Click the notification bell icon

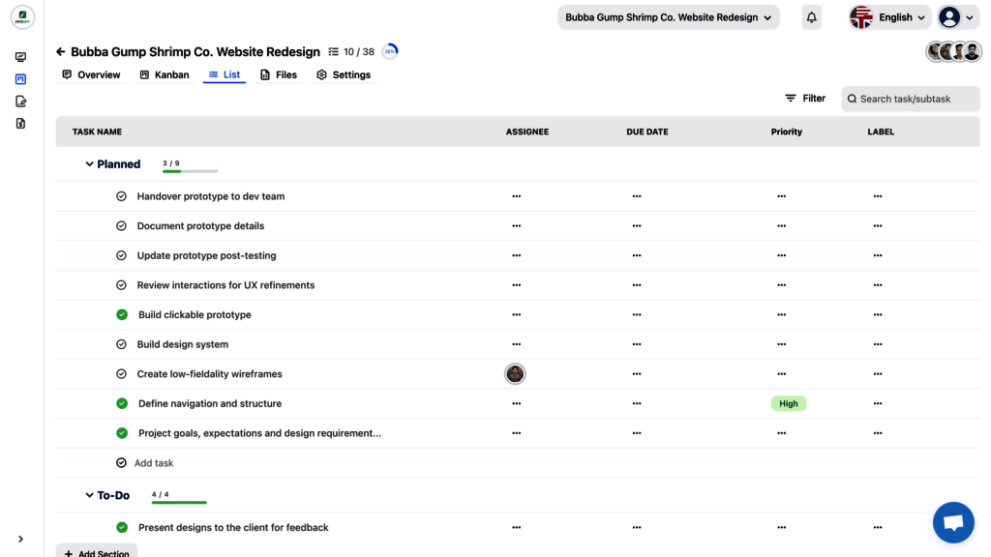(x=811, y=17)
